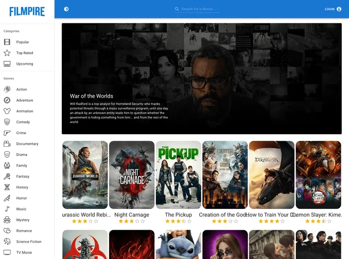Click the Action genre icon

[x=7, y=89]
